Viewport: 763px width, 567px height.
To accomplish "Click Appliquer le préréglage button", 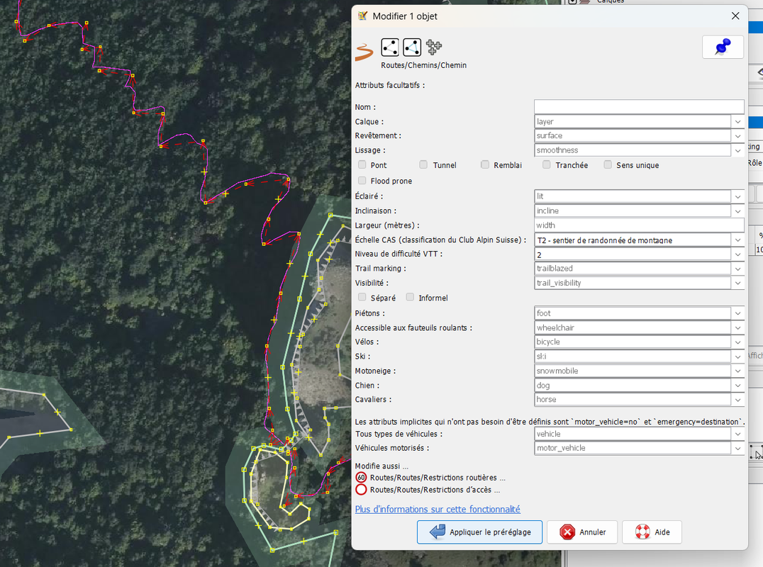I will tap(479, 532).
